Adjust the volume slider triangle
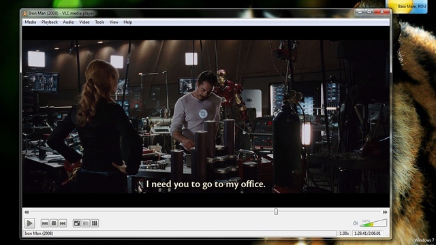 pyautogui.click(x=373, y=223)
